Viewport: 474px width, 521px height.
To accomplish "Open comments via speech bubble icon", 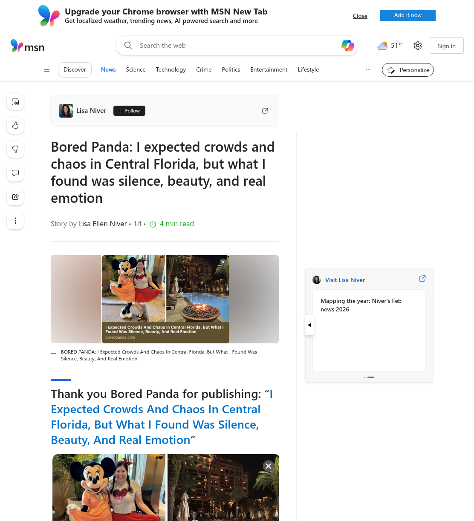I will 15,173.
